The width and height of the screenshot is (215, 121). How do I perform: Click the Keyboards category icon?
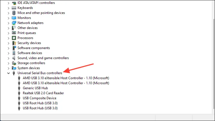click(14, 8)
